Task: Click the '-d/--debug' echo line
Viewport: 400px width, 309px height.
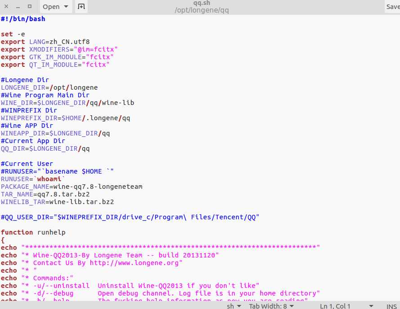Action: tap(160, 293)
